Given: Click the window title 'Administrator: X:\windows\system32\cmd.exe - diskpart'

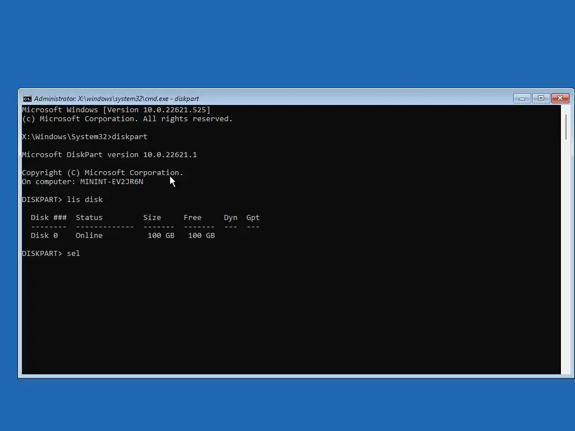Looking at the screenshot, I should click(117, 99).
